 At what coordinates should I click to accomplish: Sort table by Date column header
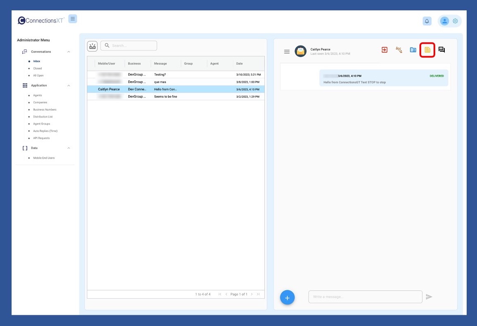point(240,64)
